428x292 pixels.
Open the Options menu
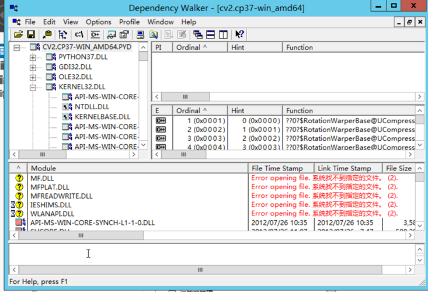(99, 22)
